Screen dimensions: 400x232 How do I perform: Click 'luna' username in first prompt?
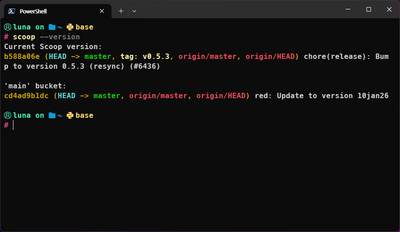21,27
